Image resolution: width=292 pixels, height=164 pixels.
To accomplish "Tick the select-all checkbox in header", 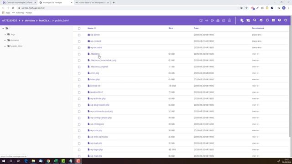I will (x=79, y=28).
